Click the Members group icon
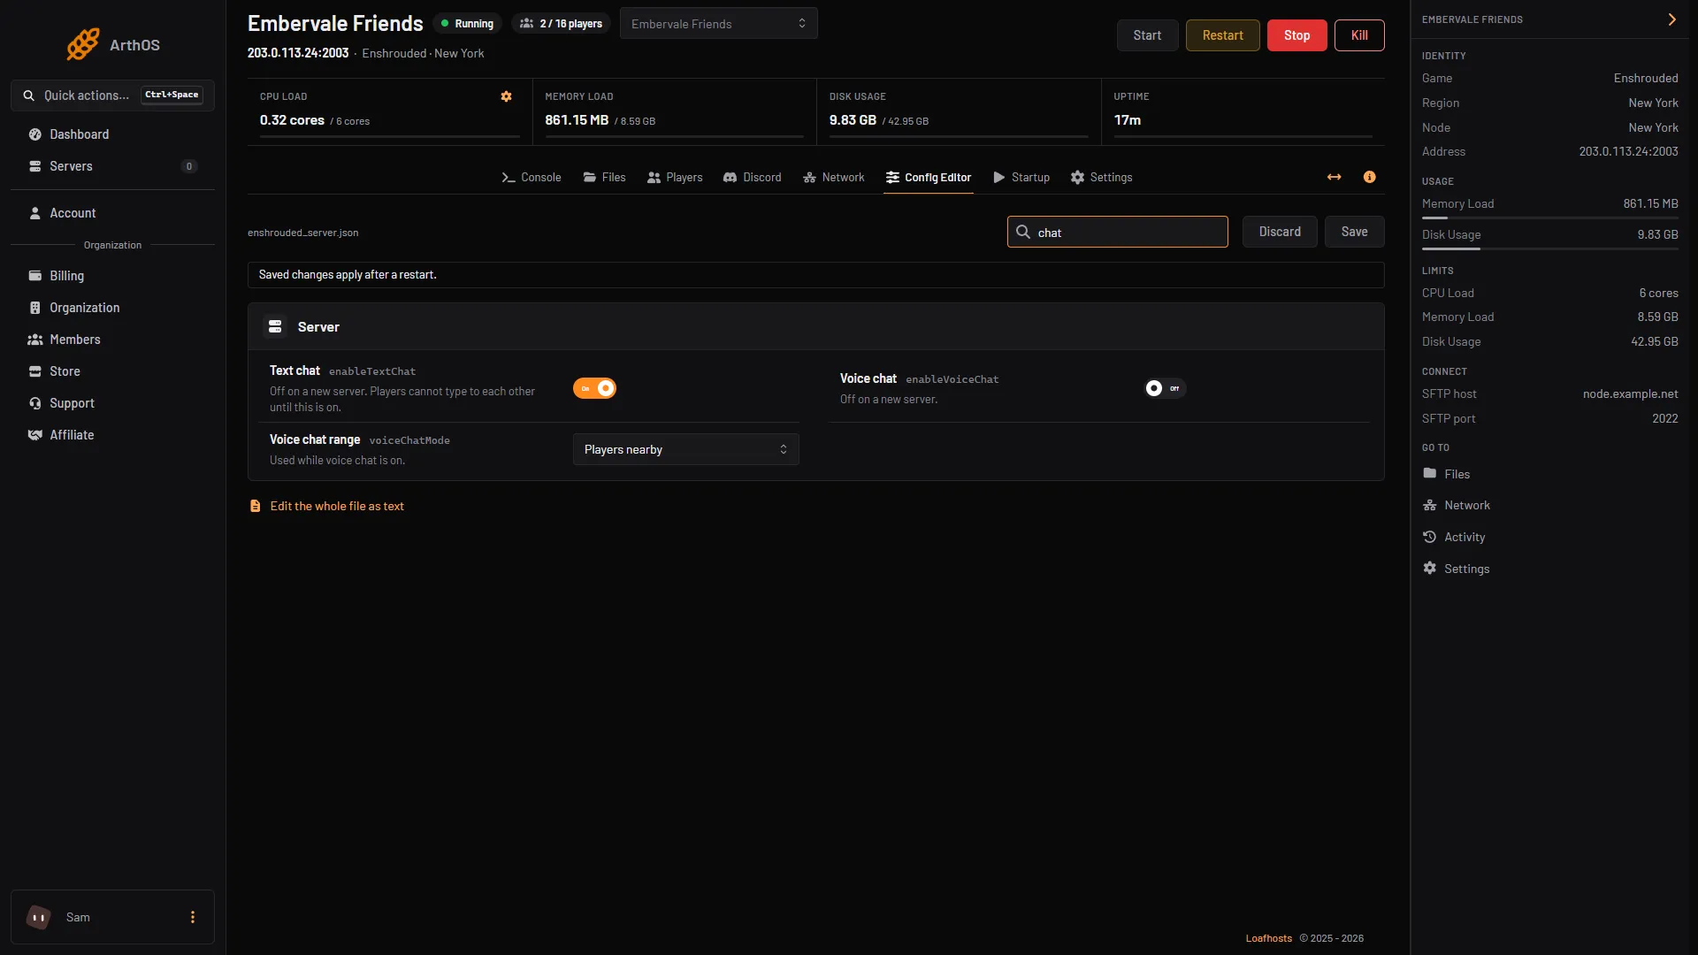This screenshot has height=955, width=1698. pos(35,340)
